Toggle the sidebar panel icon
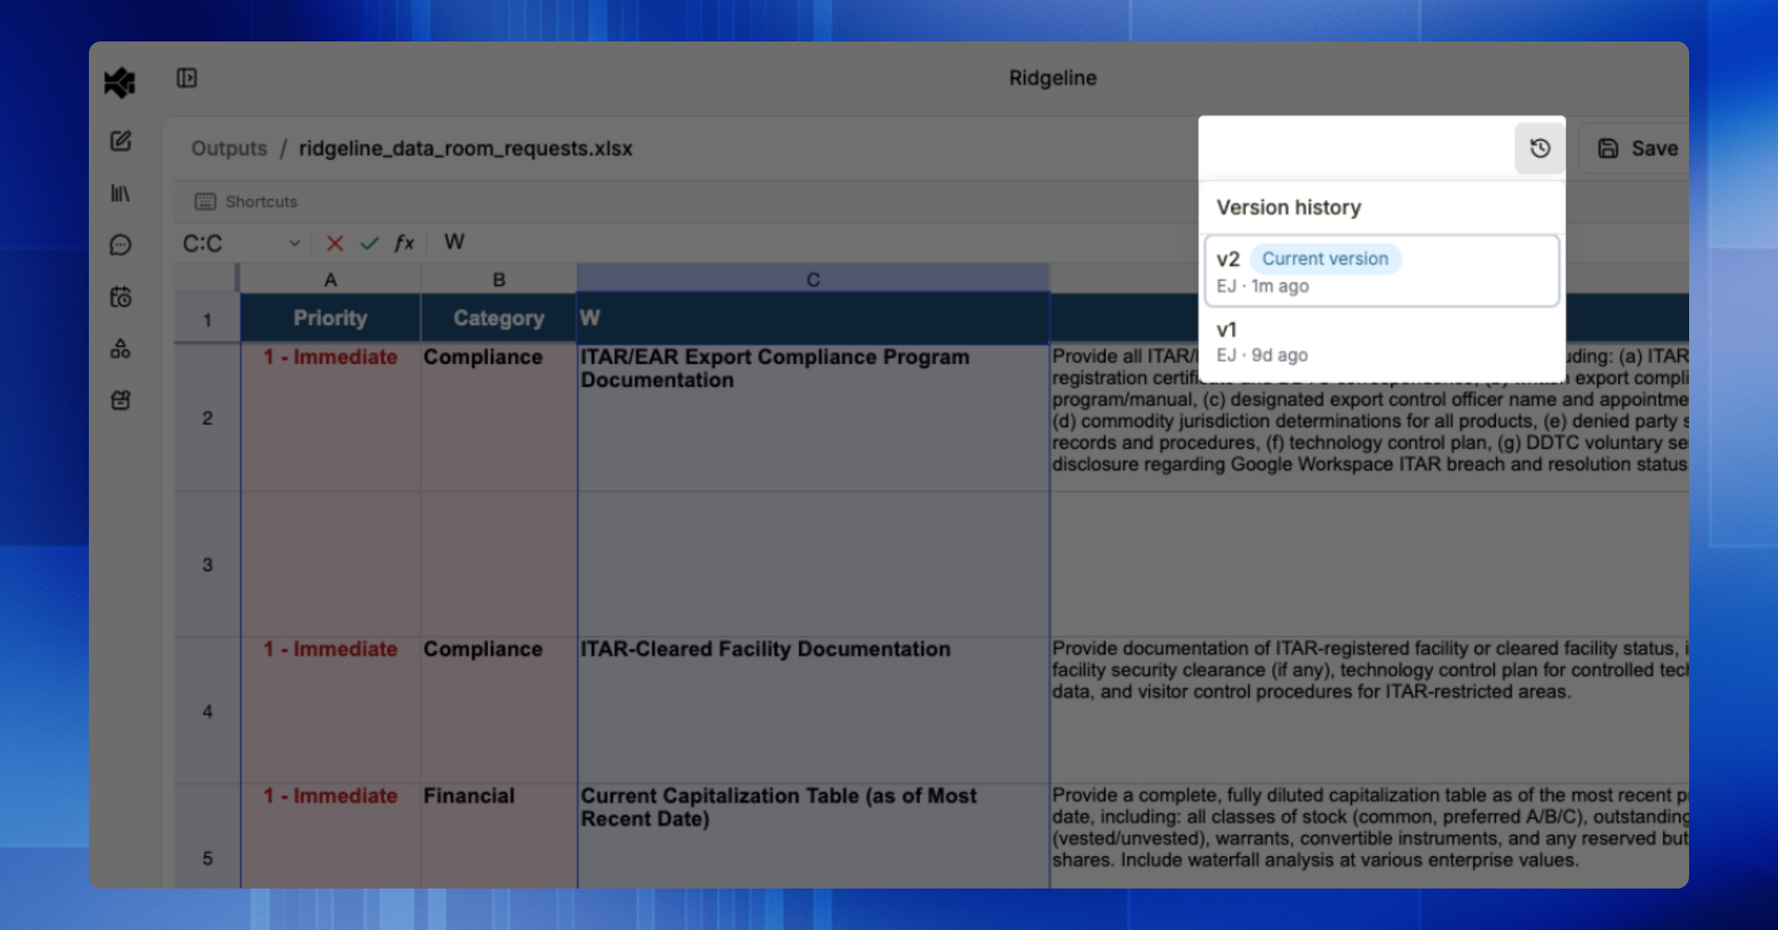The image size is (1778, 930). [187, 78]
